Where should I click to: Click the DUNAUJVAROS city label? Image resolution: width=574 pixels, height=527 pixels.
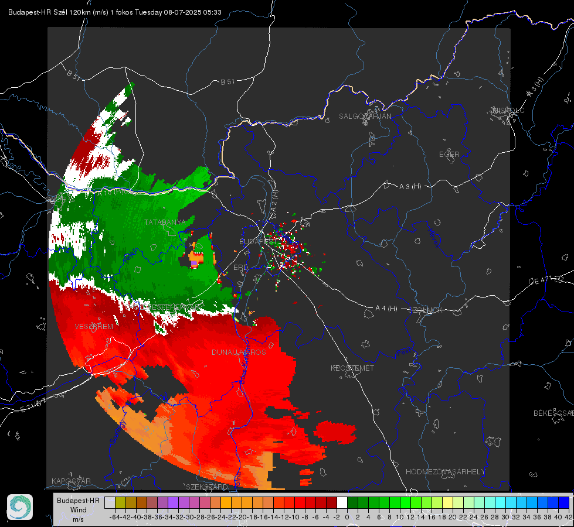(x=239, y=352)
